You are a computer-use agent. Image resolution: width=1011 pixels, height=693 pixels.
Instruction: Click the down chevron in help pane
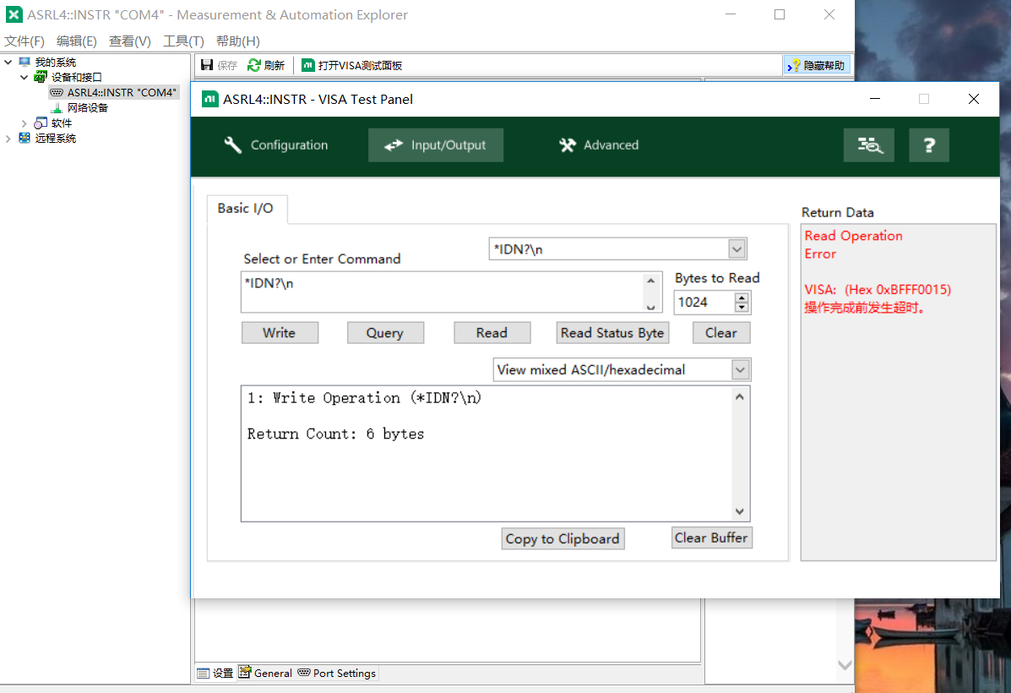pos(845,664)
